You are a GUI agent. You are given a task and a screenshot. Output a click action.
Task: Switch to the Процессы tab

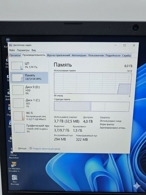click(x=15, y=55)
